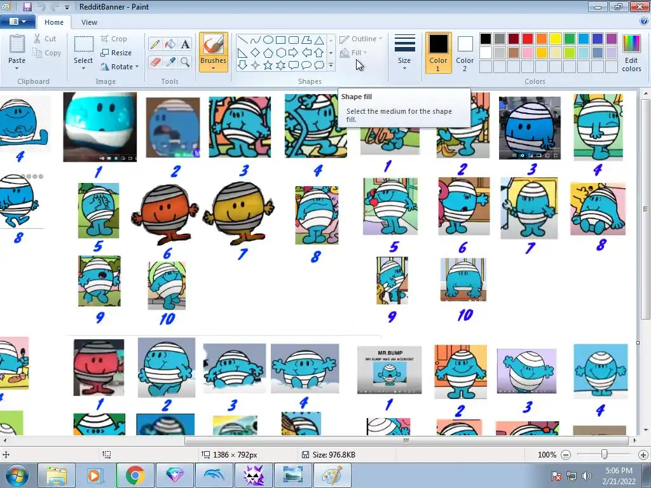This screenshot has width=651, height=488.
Task: Click the Paste clipboard button
Action: pyautogui.click(x=17, y=44)
